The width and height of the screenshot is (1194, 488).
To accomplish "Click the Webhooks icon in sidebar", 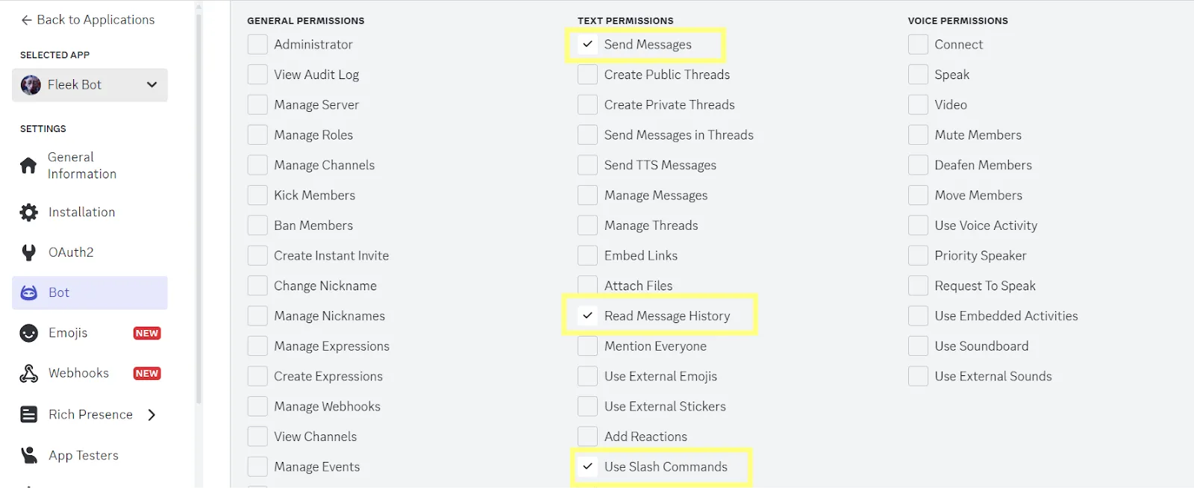I will [x=29, y=374].
